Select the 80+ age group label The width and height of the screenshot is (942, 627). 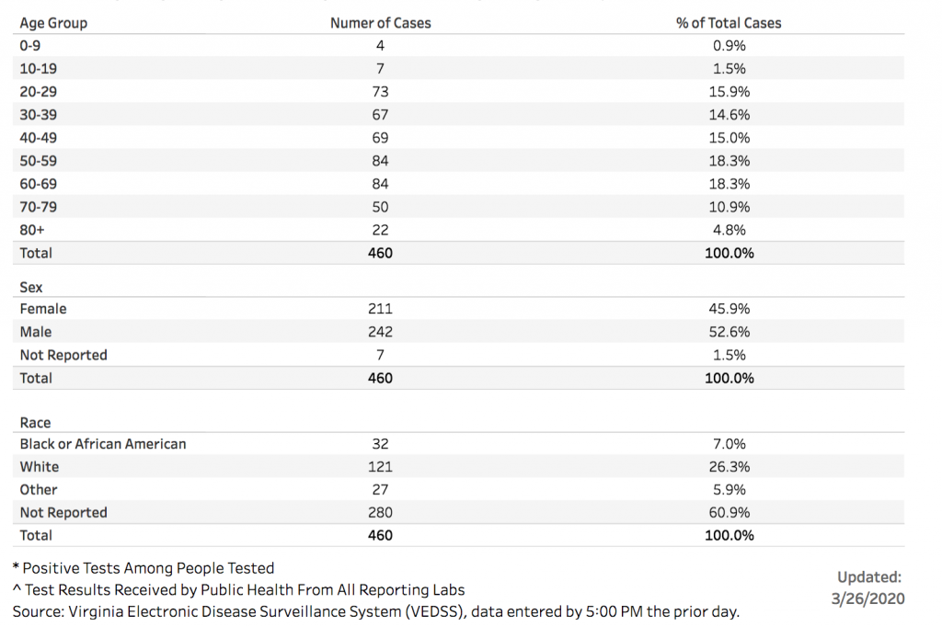click(x=32, y=230)
